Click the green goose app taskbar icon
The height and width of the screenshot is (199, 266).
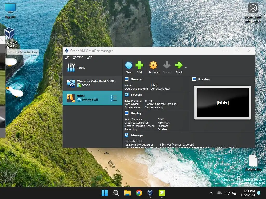click(162, 193)
